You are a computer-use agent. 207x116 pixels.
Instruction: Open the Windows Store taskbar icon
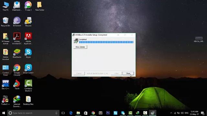86,113
